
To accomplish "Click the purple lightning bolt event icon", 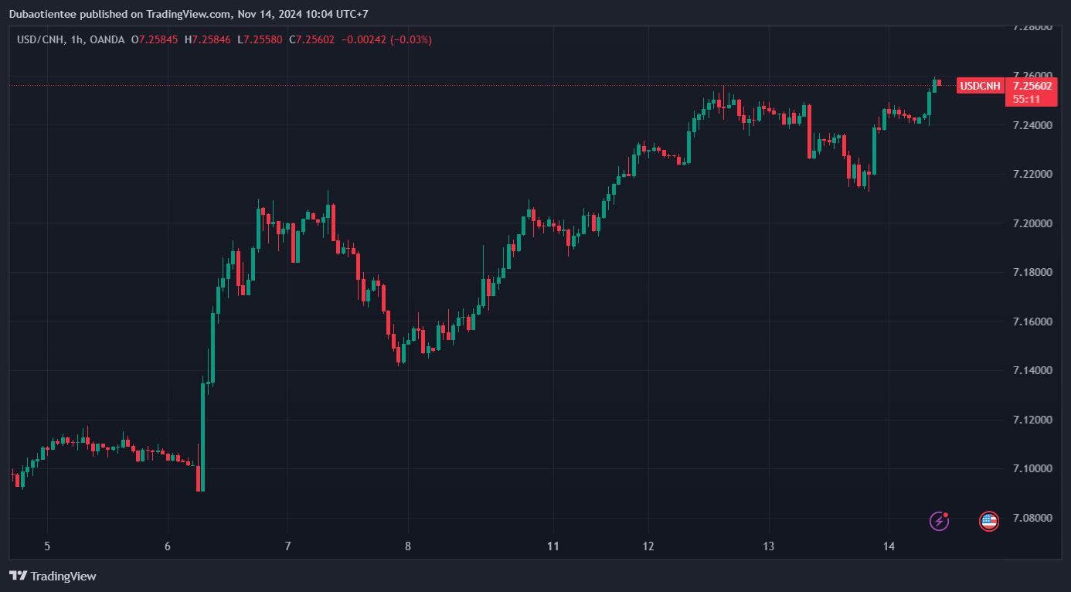I will (x=939, y=521).
